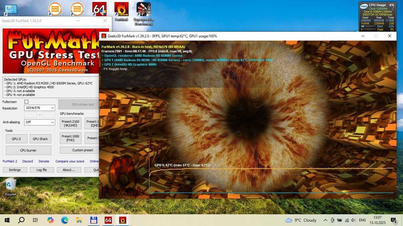Select the GPU 2 Intel HD Graphics line
Viewport: 403px width, 226px height.
tap(29, 87)
